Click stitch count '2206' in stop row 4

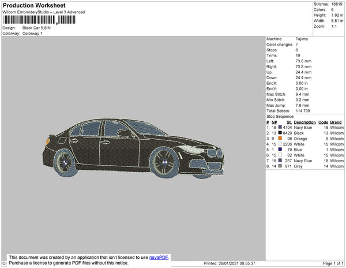point(287,144)
